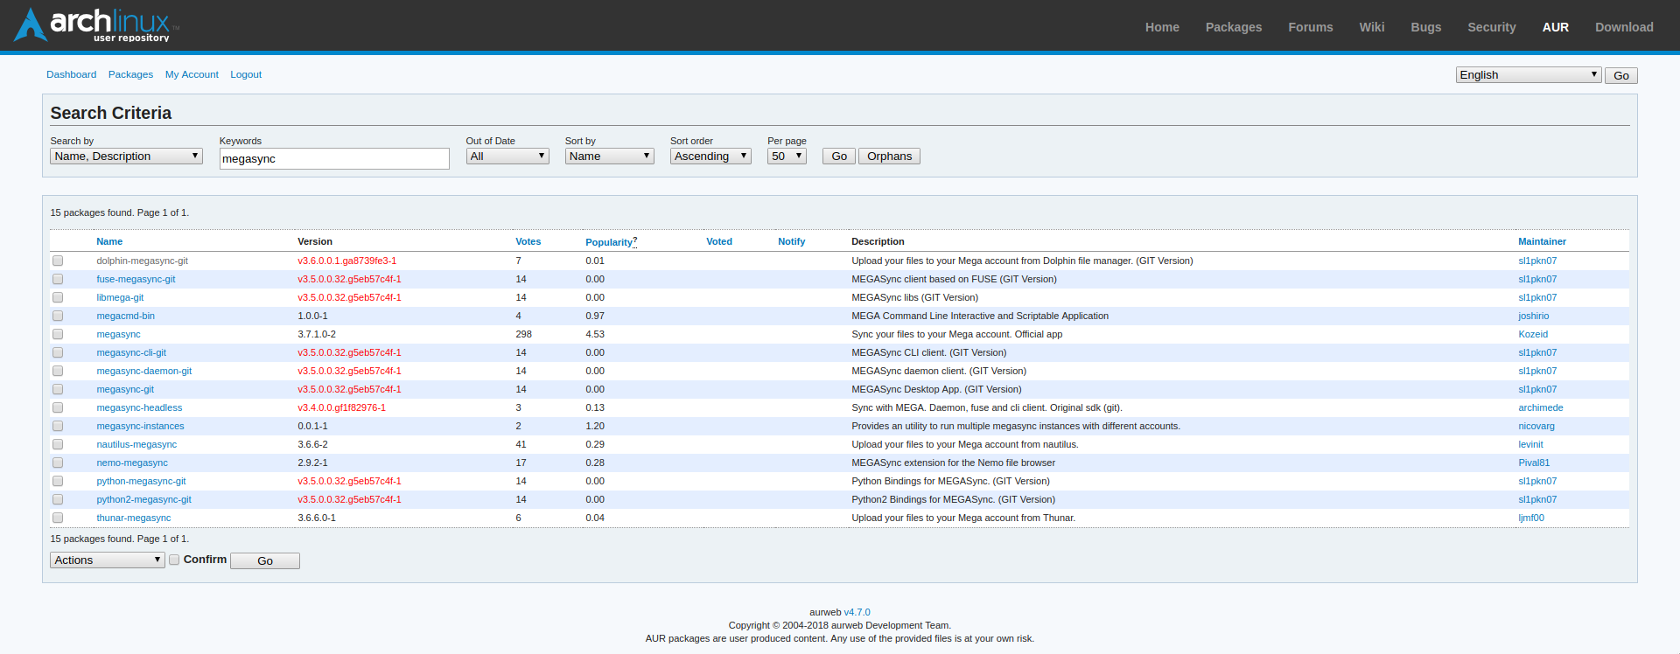Open the aurweb v4.7.0 version link
The width and height of the screenshot is (1680, 654).
tap(857, 612)
